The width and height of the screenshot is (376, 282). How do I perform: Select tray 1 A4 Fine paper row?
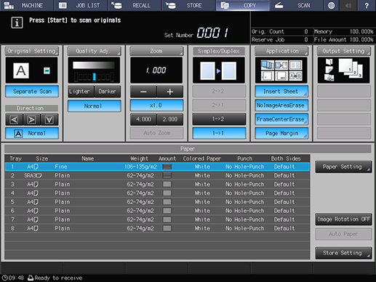pos(157,166)
